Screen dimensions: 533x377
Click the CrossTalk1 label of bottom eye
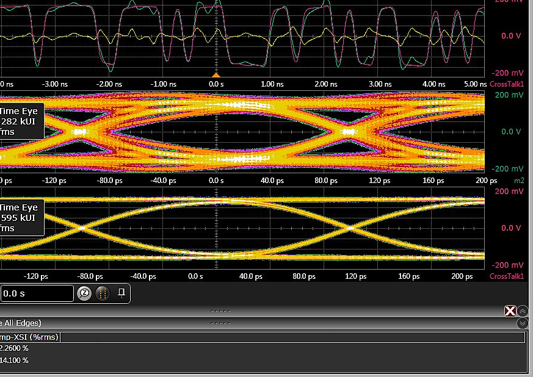[x=507, y=276]
